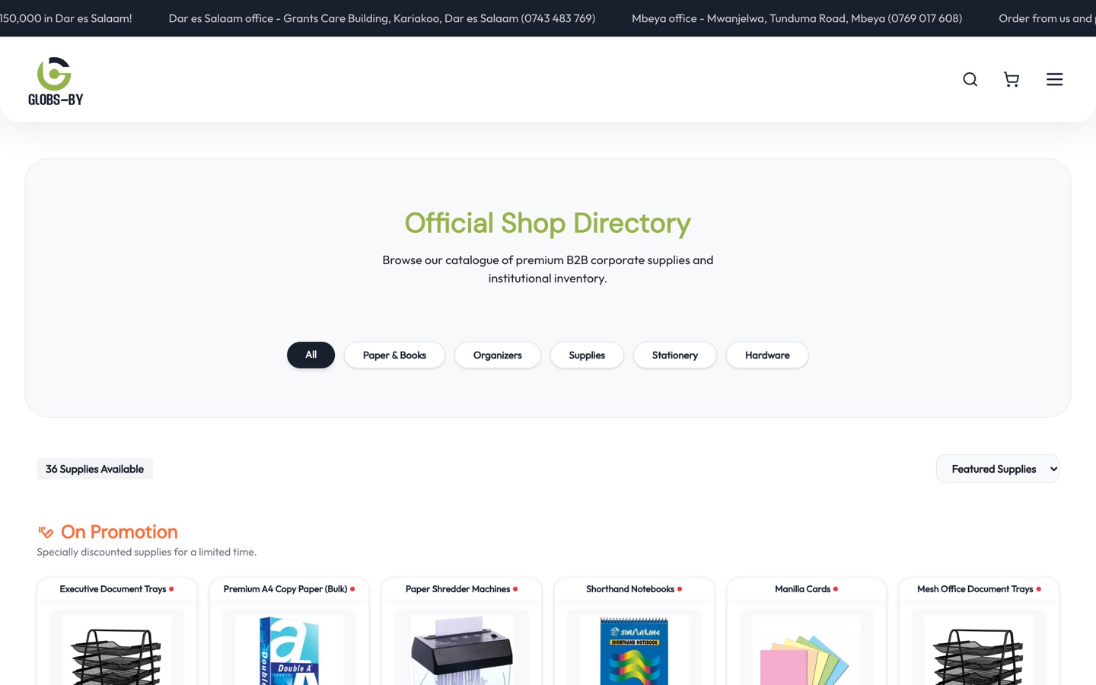Click the promotion tag icon beside On Promotion
The height and width of the screenshot is (685, 1096).
pos(46,532)
